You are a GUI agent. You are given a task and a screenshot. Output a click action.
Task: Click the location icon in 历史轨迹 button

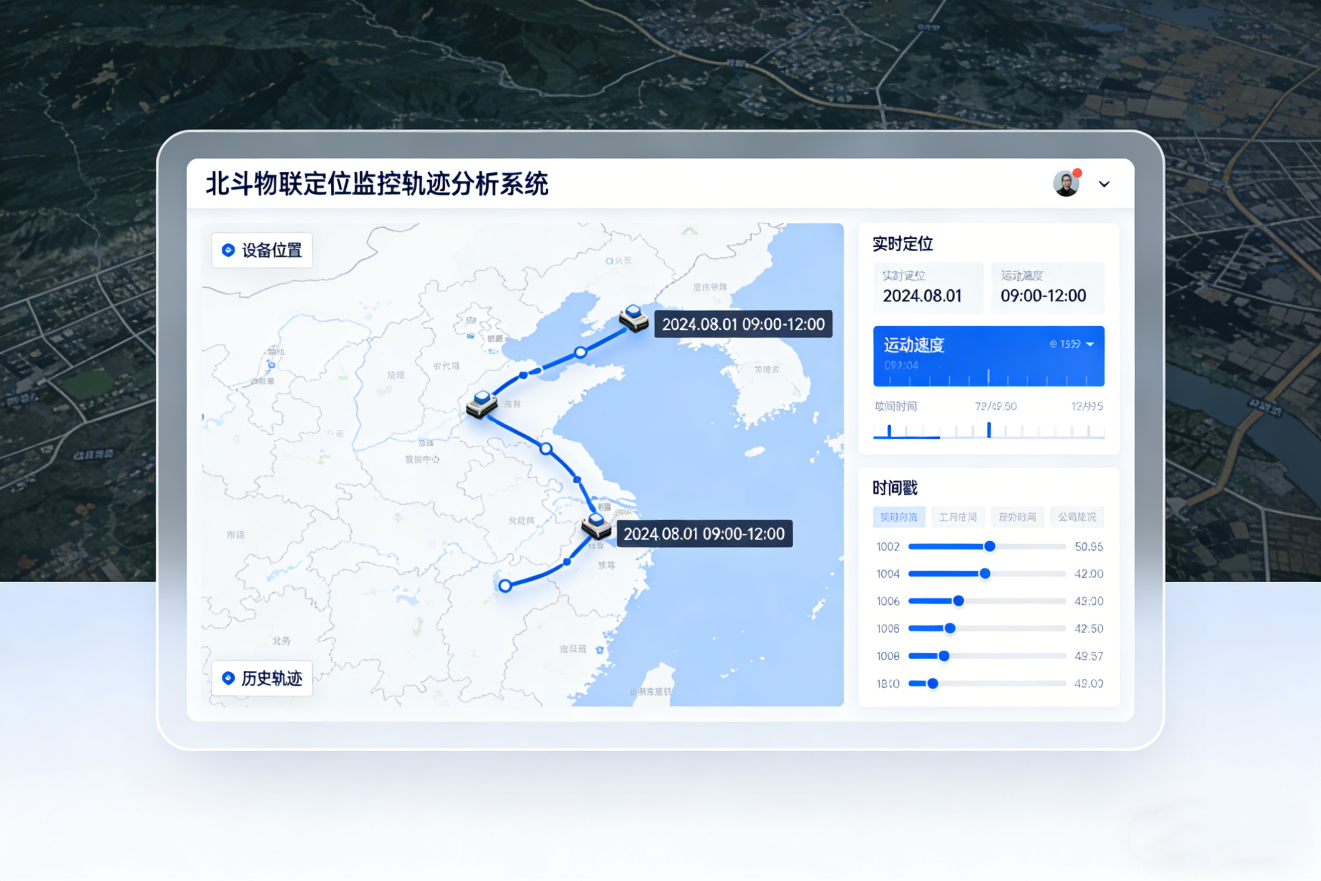click(228, 678)
